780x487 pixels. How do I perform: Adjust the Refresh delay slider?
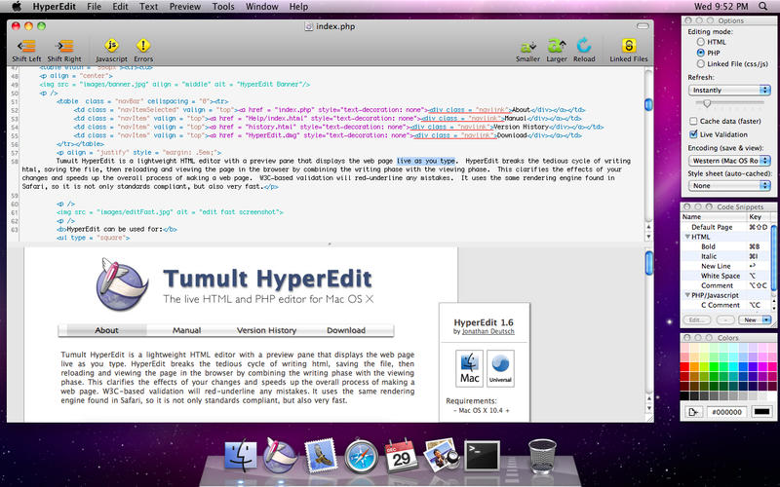click(706, 103)
